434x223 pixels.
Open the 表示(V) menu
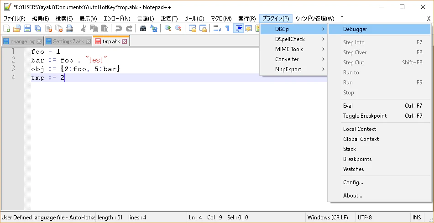pos(88,19)
